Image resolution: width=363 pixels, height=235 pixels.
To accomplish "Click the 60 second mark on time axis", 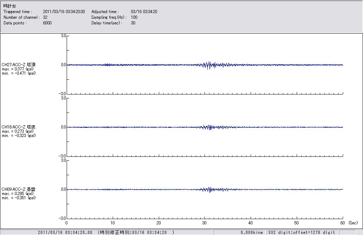I will (342, 223).
